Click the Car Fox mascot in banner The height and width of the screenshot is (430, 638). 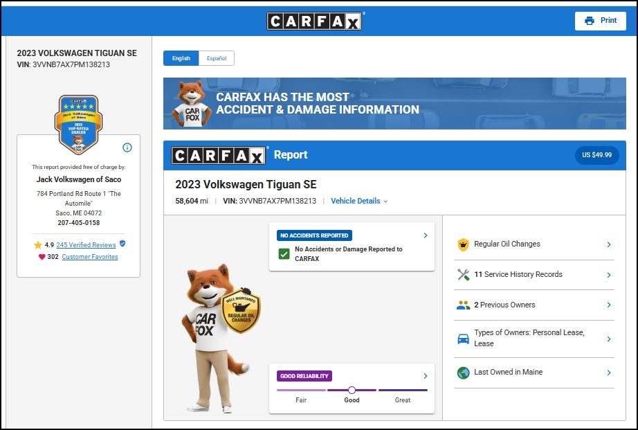[x=191, y=103]
